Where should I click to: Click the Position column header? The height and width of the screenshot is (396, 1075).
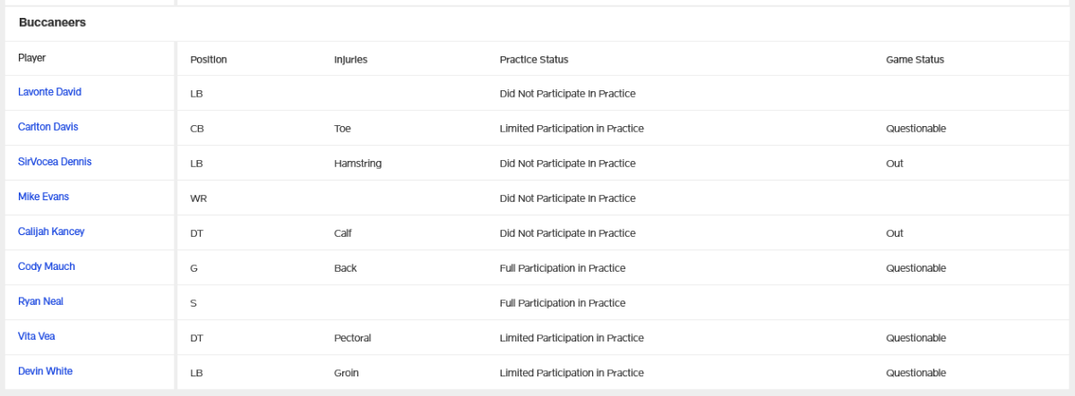tap(209, 60)
